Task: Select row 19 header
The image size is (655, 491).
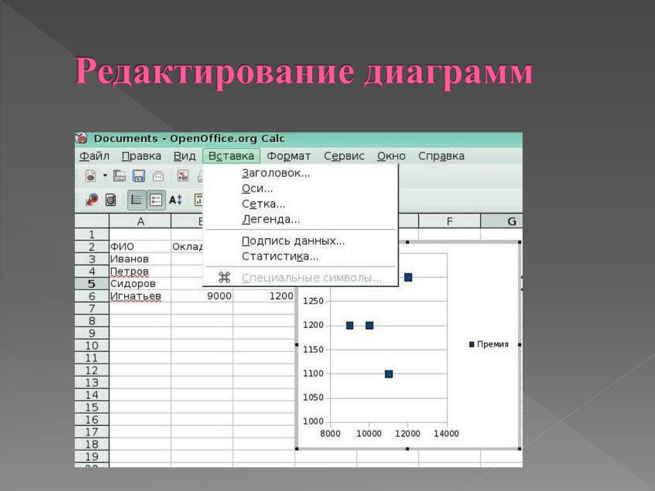Action: point(92,456)
